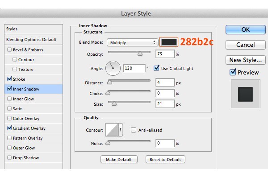
Task: Click the Cancel button
Action: pos(246,45)
